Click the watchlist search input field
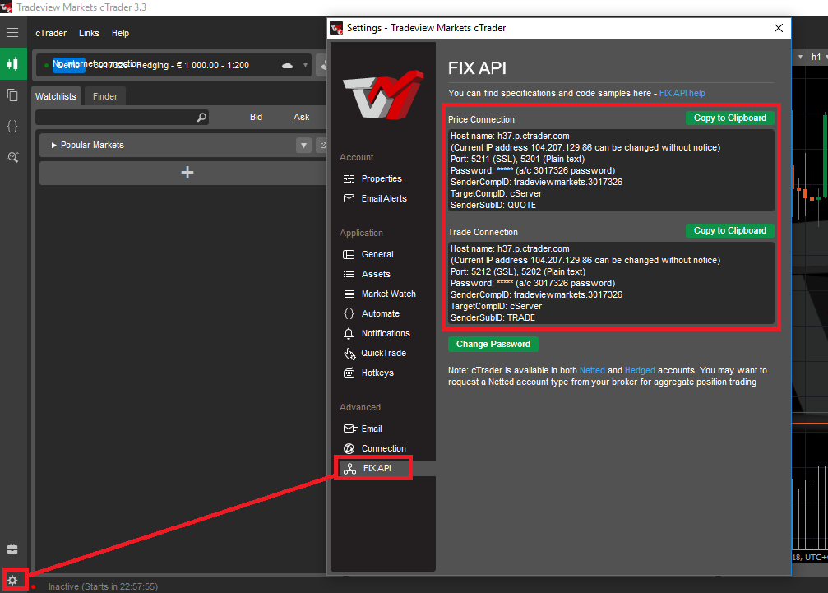 (122, 118)
